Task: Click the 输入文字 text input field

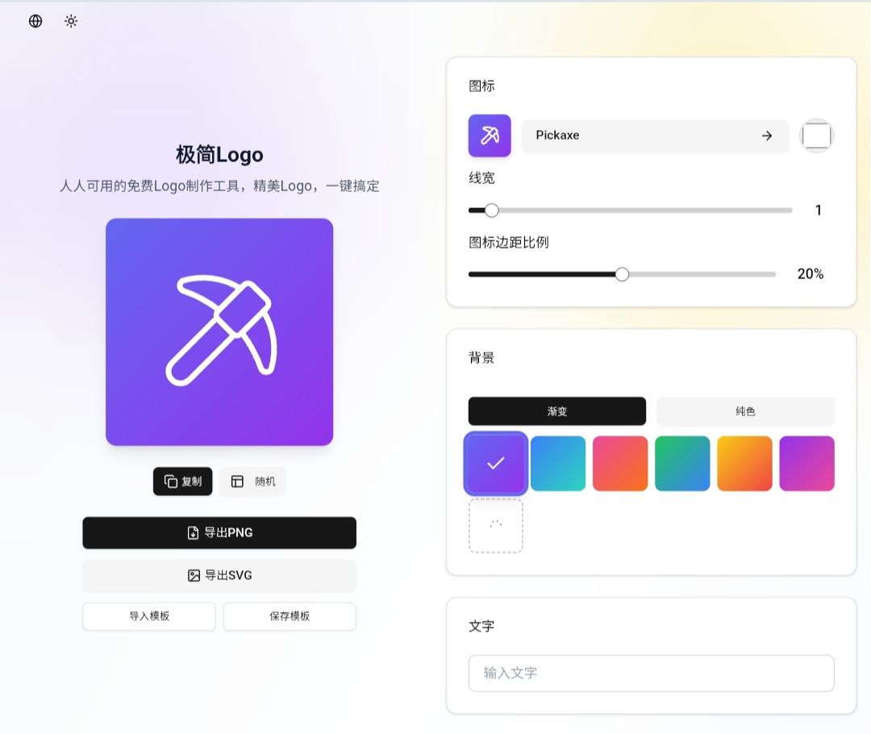Action: pos(650,673)
